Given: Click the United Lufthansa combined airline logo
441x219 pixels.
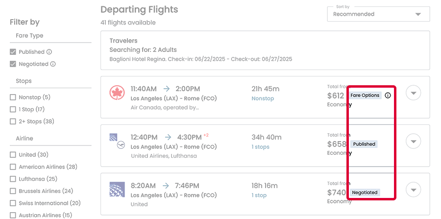Looking at the screenshot, I should point(117,142).
